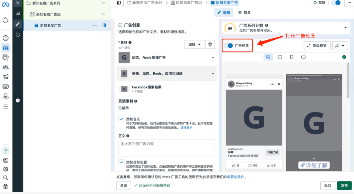Open the campaigns table icon in sidebar
The height and width of the screenshot is (194, 354).
pyautogui.click(x=5, y=48)
